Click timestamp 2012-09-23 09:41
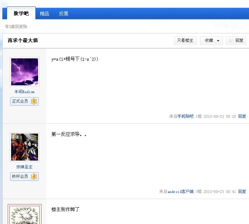This screenshot has width=249, height=224. click(x=220, y=192)
